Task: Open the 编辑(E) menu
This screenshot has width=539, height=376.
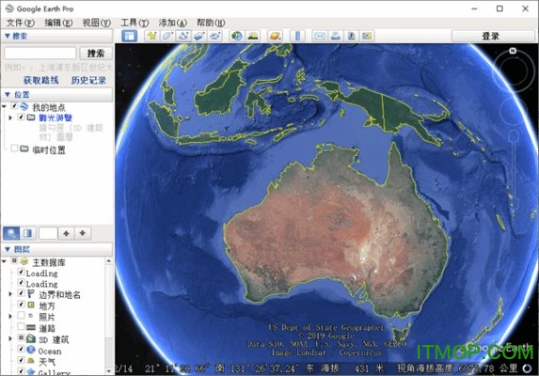Action: pyautogui.click(x=58, y=23)
